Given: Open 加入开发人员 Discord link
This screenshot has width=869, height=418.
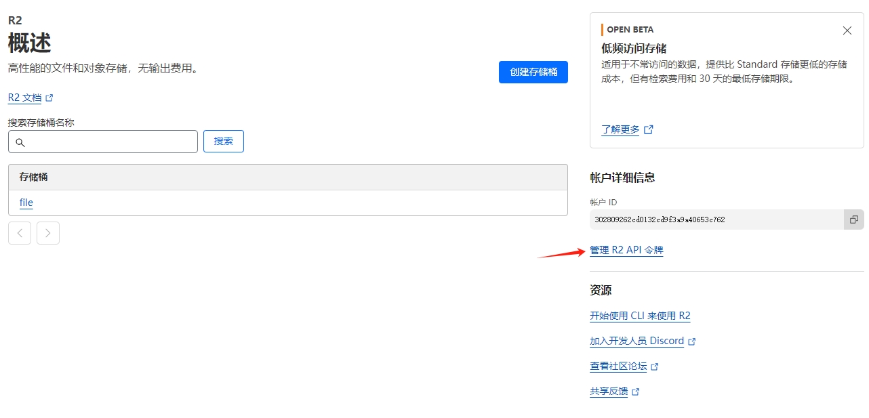Looking at the screenshot, I should (636, 341).
